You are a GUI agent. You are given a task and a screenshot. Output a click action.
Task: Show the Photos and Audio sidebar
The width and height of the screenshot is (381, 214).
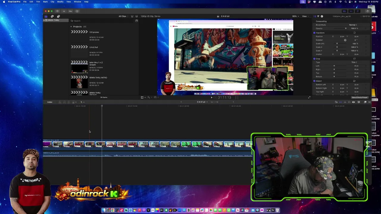tap(52, 16)
